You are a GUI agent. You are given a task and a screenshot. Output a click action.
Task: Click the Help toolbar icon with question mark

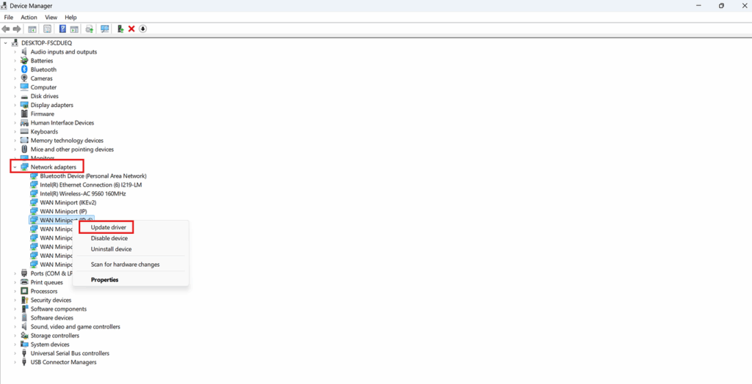(62, 29)
